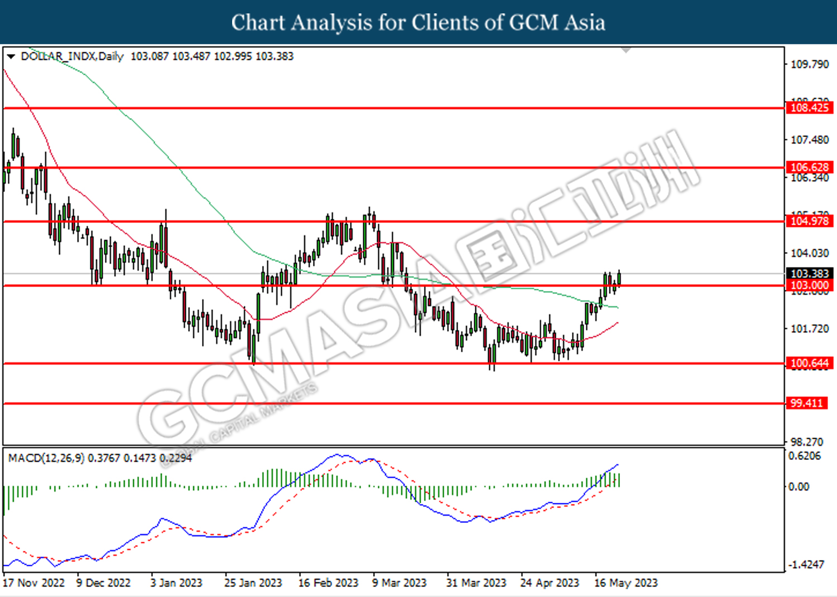Select the current price label 103.383
This screenshot has width=837, height=597.
[x=810, y=274]
